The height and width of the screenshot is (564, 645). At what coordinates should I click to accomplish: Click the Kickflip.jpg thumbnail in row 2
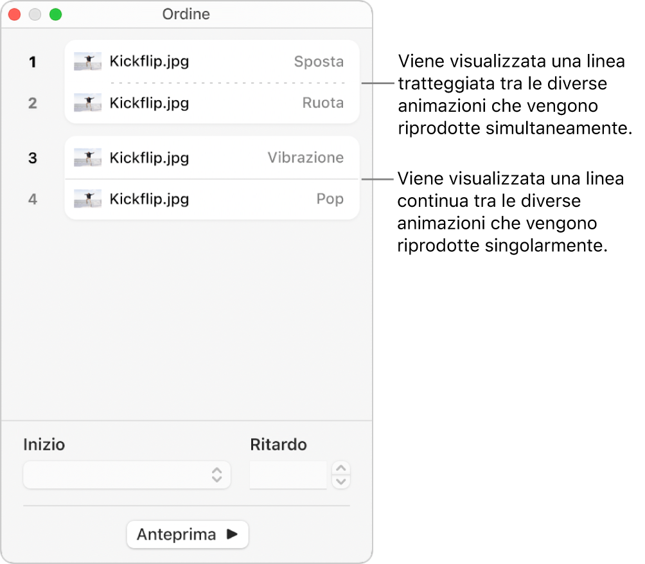click(x=87, y=103)
